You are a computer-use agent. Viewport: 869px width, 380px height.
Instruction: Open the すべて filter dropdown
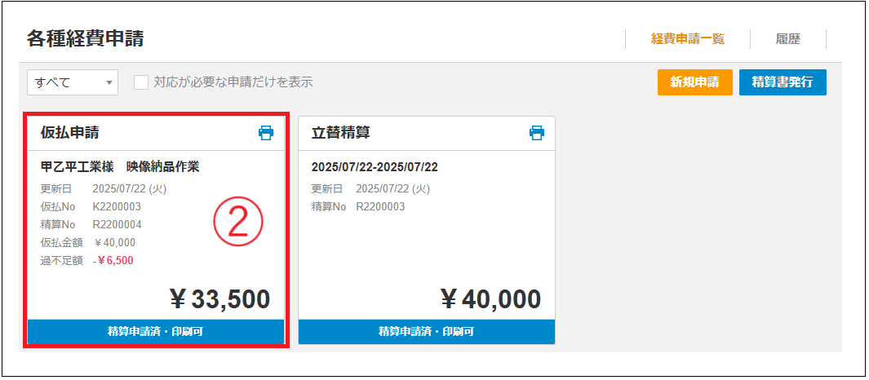(x=73, y=82)
